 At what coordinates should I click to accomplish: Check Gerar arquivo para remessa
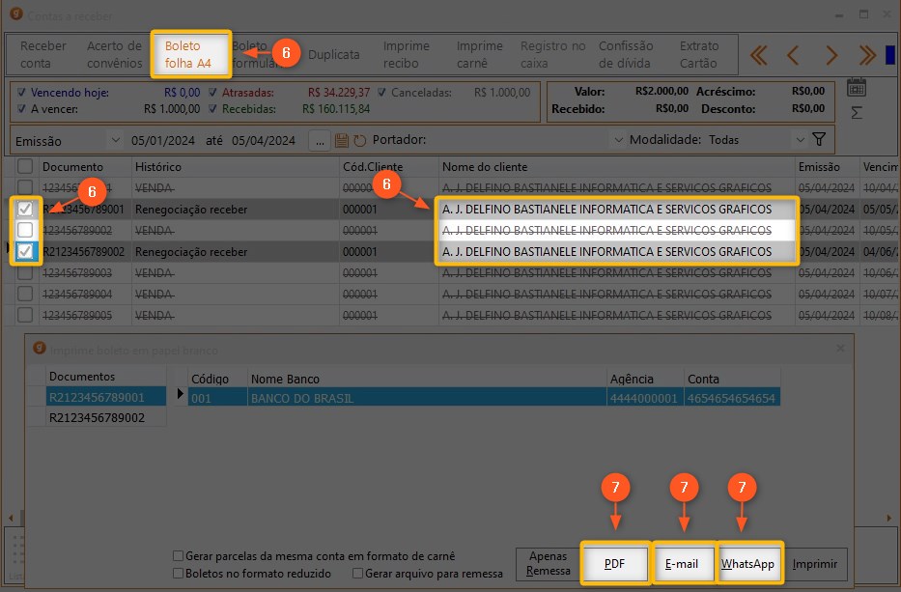[358, 574]
